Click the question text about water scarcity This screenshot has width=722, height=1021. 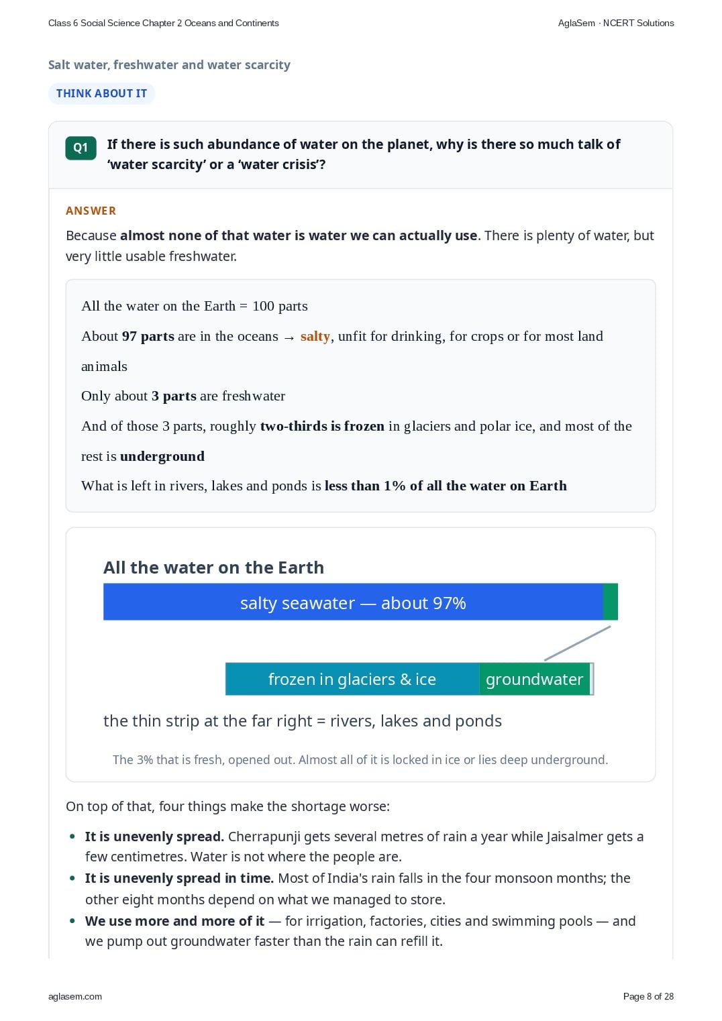click(364, 154)
